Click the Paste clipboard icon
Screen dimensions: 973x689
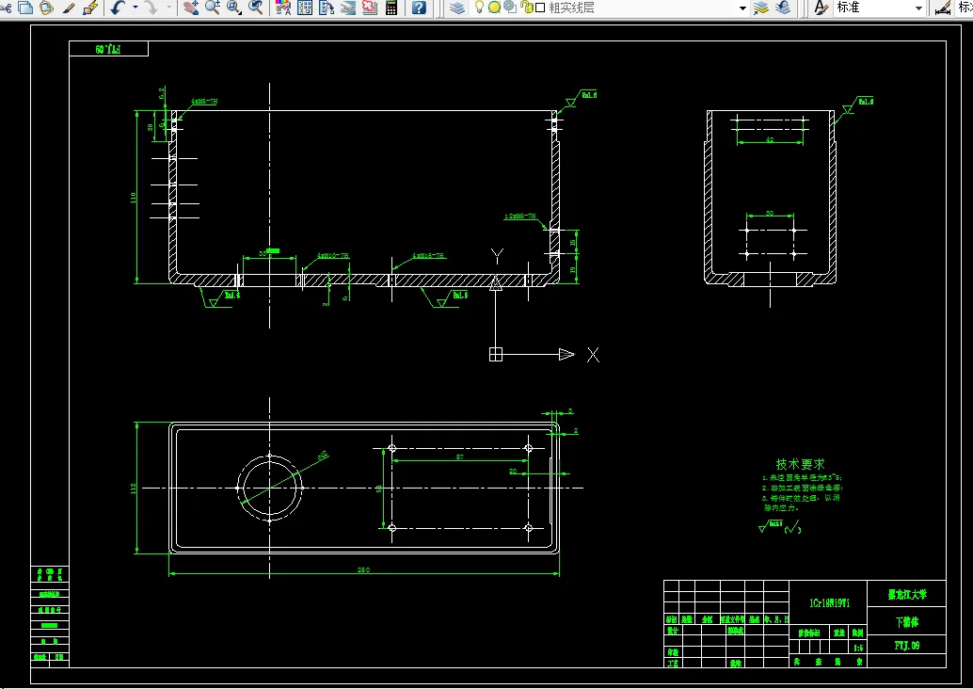pos(46,8)
